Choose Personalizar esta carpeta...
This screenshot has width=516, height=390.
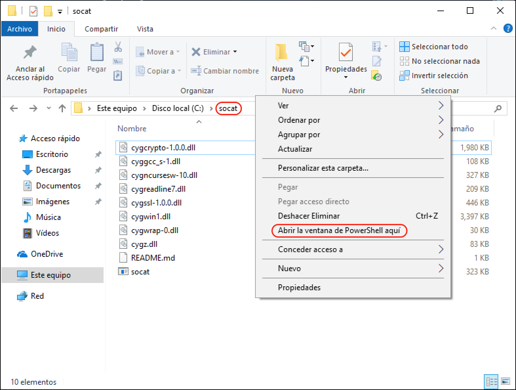coord(353,168)
